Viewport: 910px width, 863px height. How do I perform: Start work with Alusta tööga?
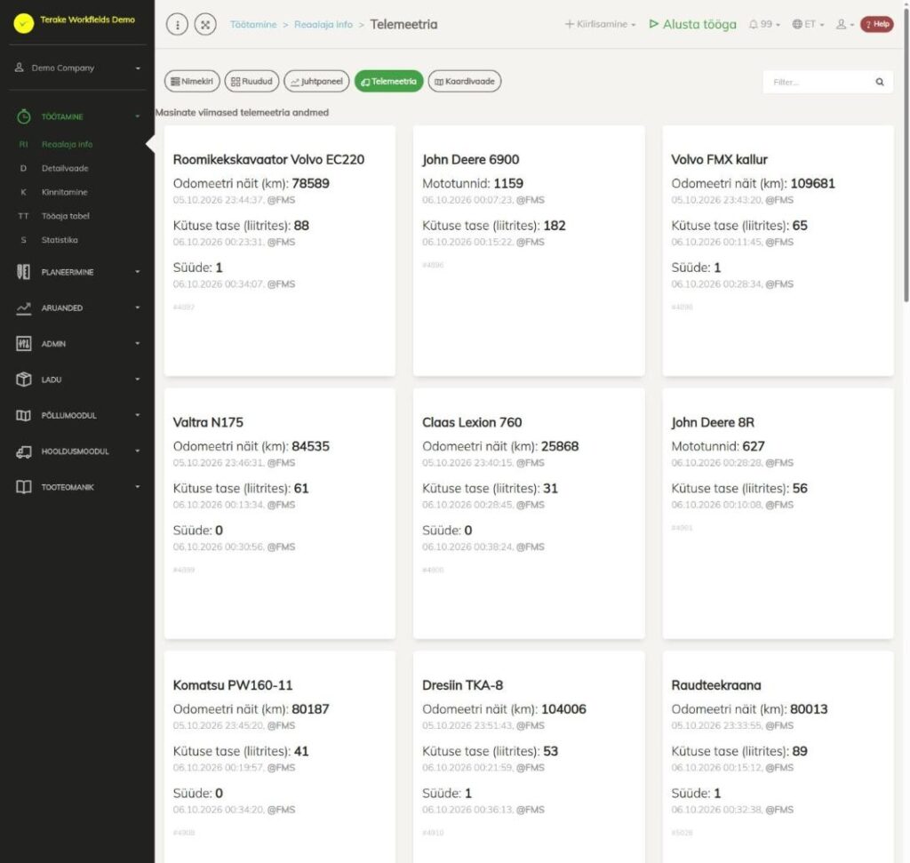pos(692,24)
